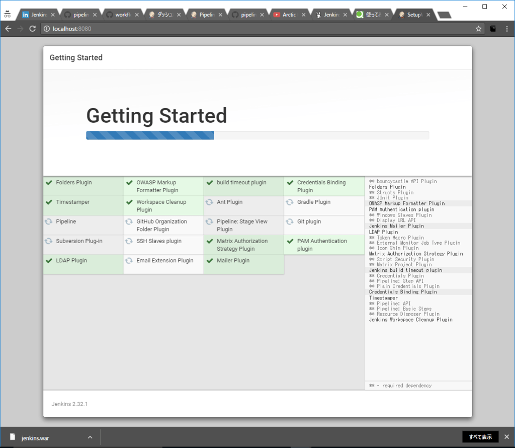Click the pending spinner icon for Gradle Plugin

(x=289, y=202)
